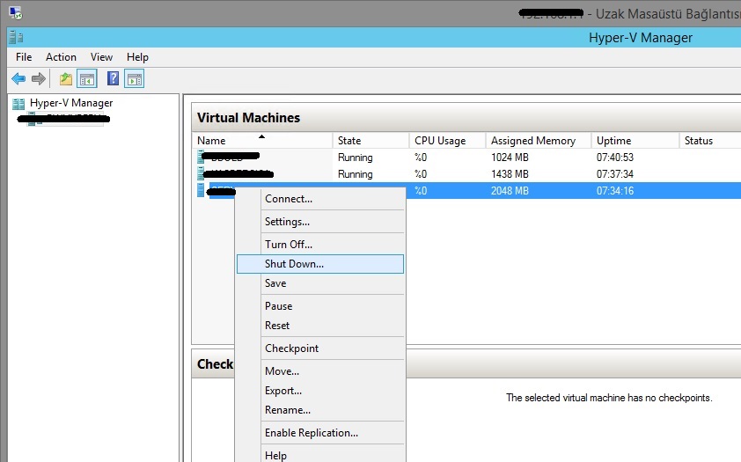Click the blue Help question mark icon
The width and height of the screenshot is (741, 462).
point(113,78)
